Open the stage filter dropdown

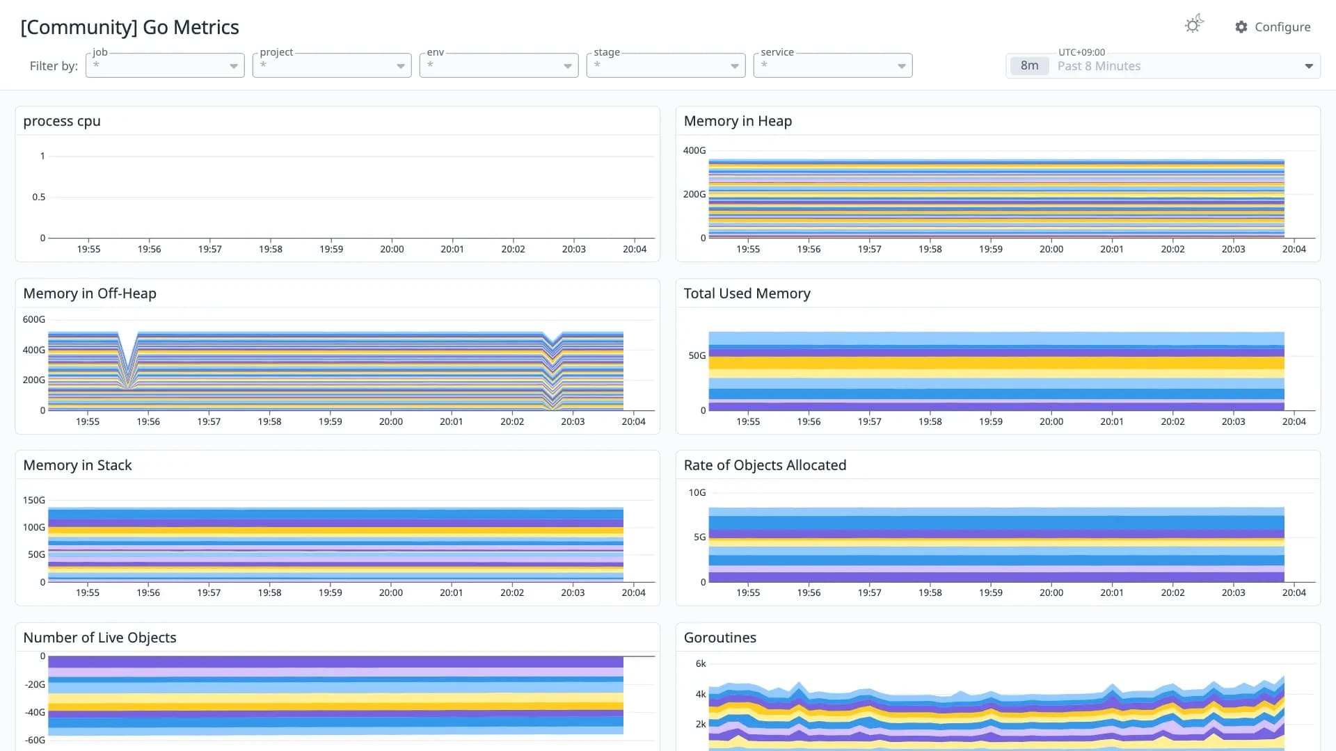click(x=666, y=65)
